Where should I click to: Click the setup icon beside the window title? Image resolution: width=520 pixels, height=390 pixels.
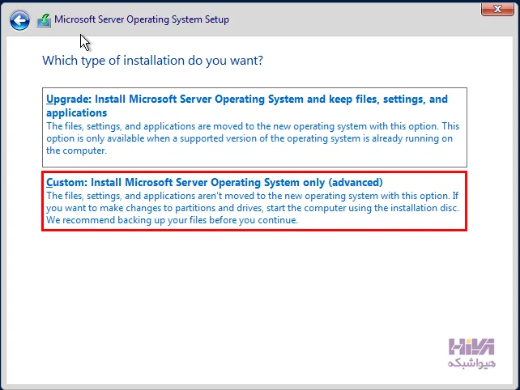(44, 20)
